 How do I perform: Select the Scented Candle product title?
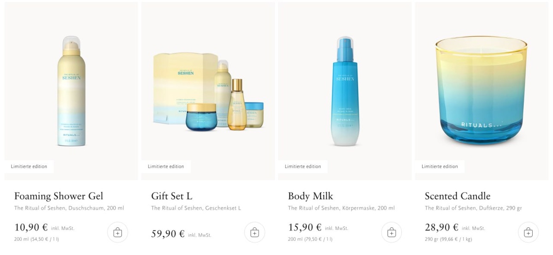coord(458,196)
